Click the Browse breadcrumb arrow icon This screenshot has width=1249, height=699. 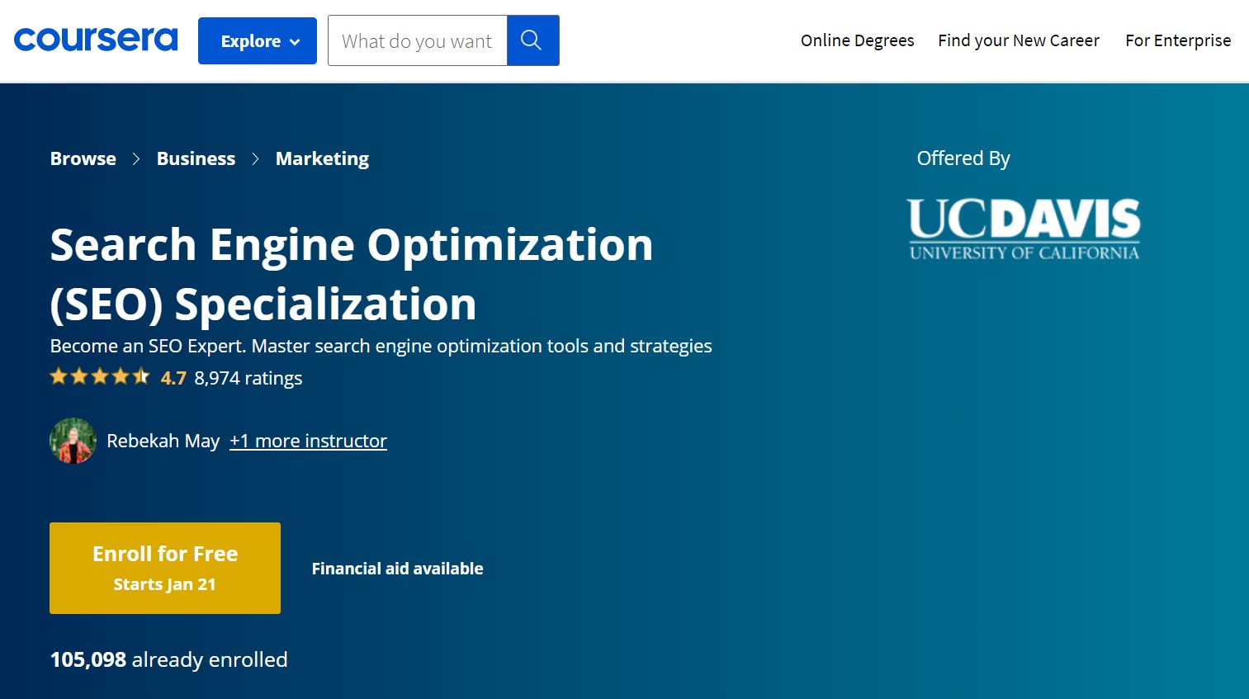click(x=136, y=158)
